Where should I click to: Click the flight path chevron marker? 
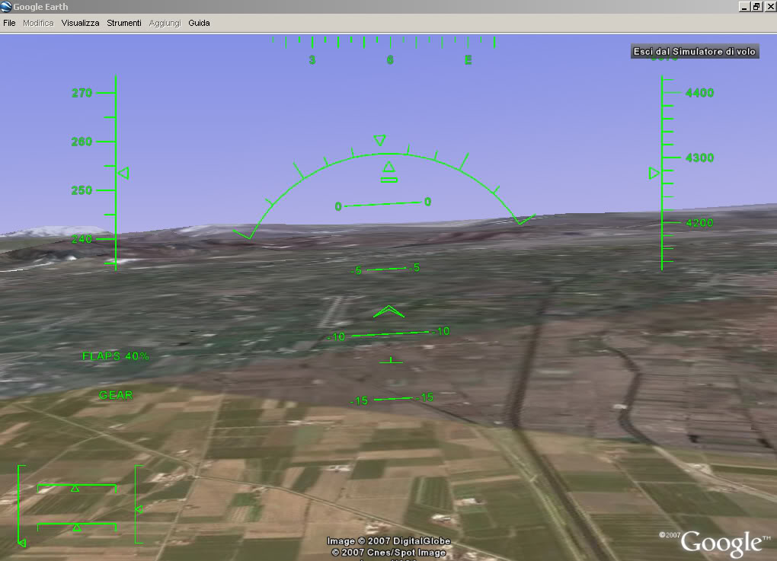(x=388, y=311)
